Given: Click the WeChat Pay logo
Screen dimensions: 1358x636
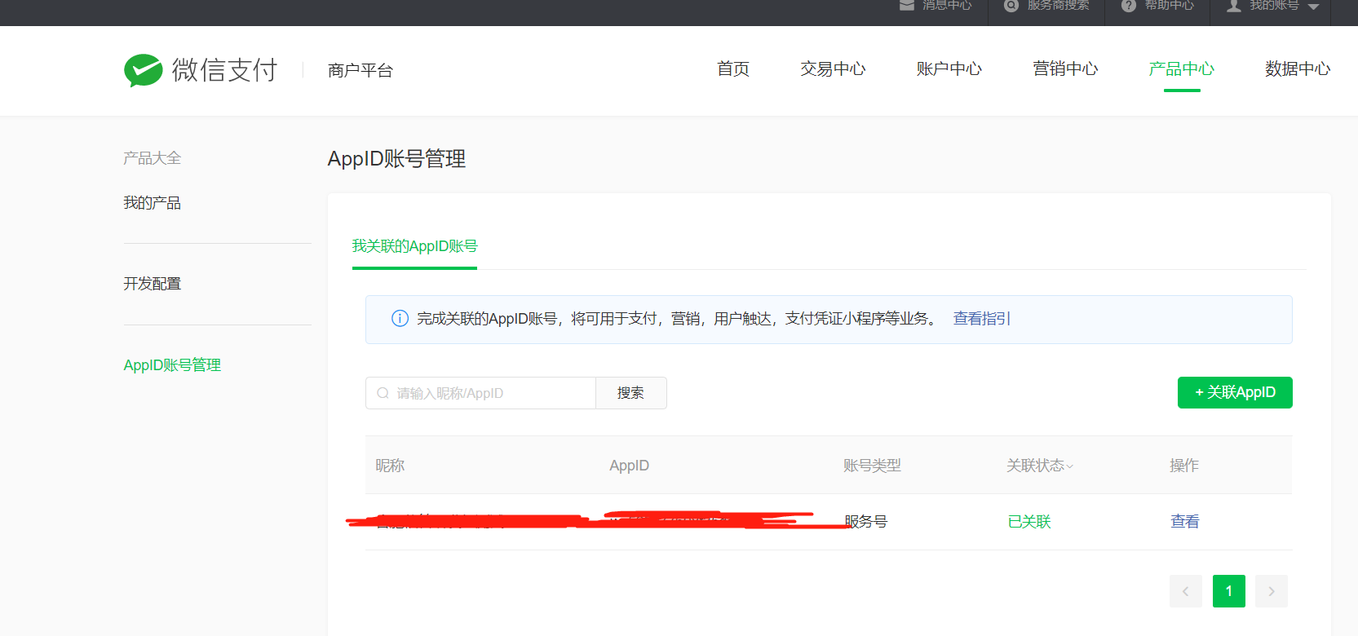Looking at the screenshot, I should (x=201, y=70).
